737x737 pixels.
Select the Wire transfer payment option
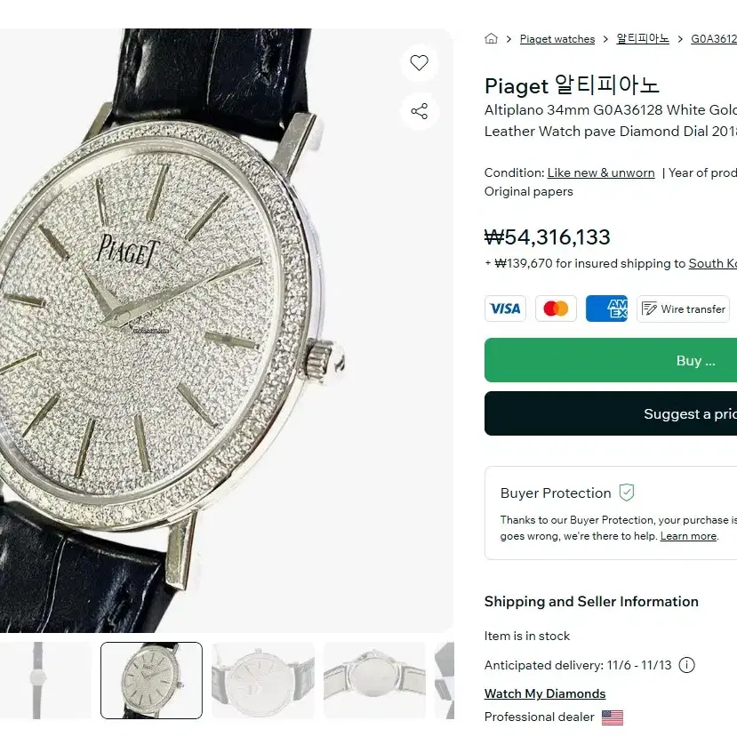click(683, 308)
